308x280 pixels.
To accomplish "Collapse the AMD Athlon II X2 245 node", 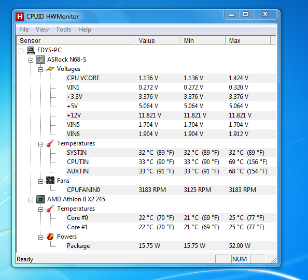I will pos(31,200).
